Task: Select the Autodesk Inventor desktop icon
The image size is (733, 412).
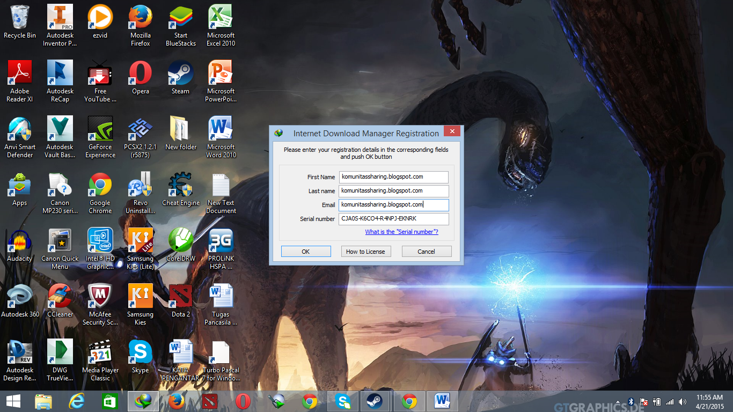Action: 60,26
